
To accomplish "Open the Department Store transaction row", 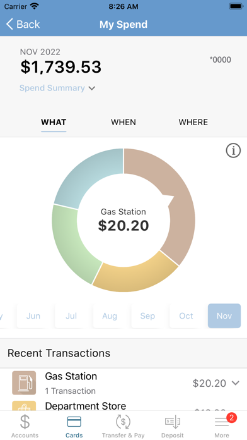I will (123, 406).
